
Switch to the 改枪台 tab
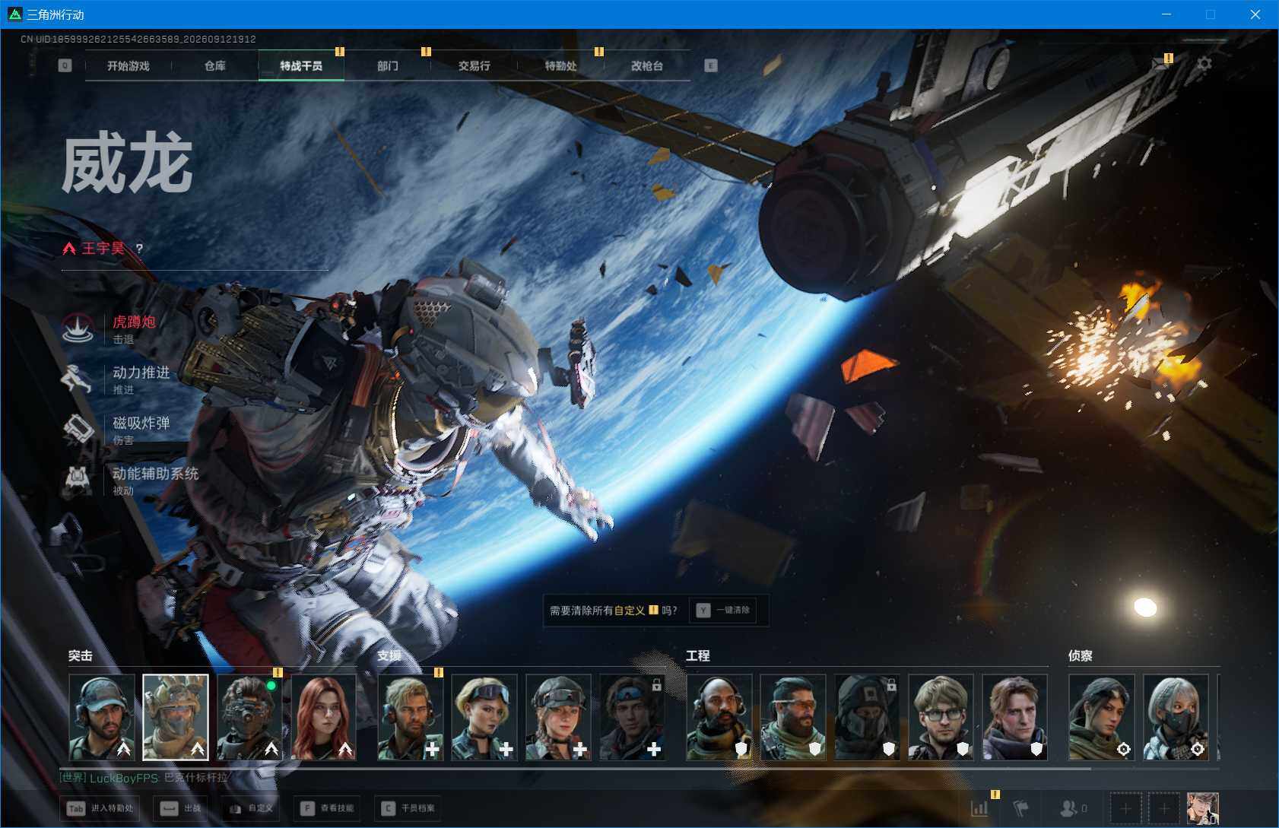[647, 66]
